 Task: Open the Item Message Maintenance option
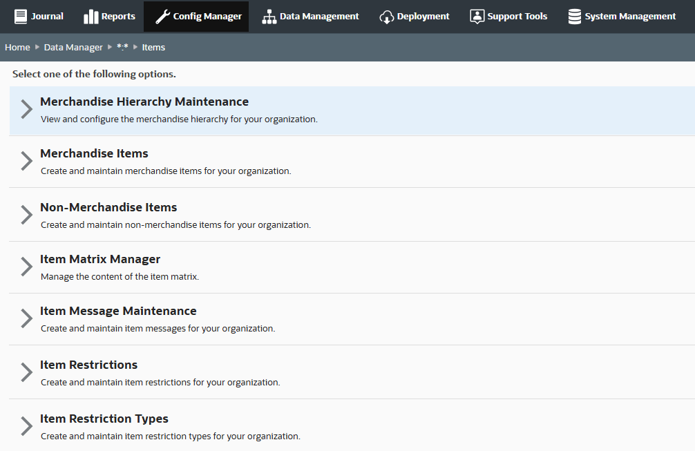pyautogui.click(x=118, y=318)
